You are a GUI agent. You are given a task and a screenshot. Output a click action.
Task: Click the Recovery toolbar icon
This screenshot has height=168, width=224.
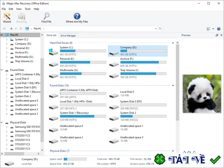[22, 18]
